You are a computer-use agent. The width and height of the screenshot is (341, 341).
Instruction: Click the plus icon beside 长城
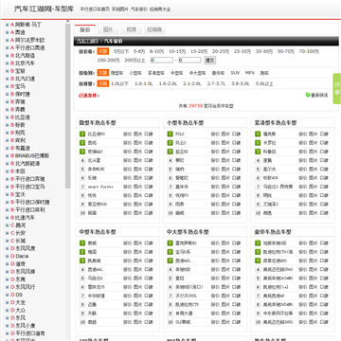coord(8,241)
